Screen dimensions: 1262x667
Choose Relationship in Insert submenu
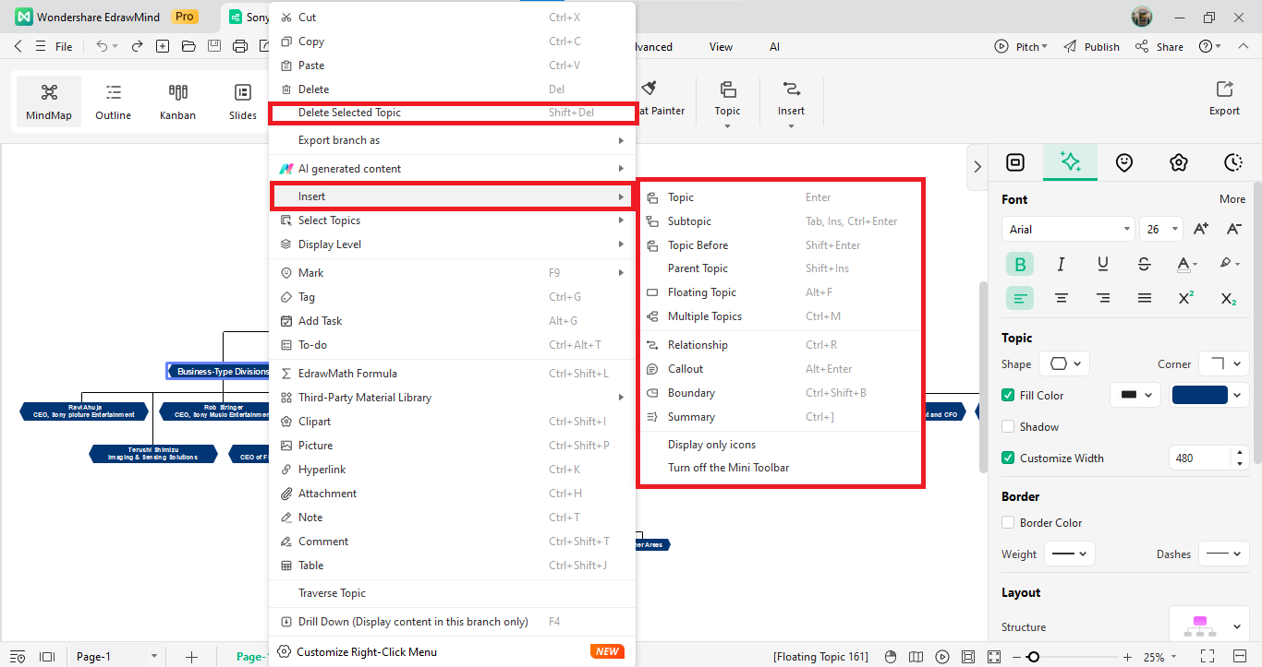[782, 345]
